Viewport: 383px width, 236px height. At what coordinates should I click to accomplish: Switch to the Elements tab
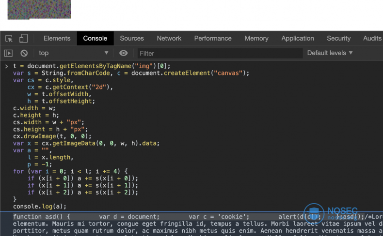point(57,38)
